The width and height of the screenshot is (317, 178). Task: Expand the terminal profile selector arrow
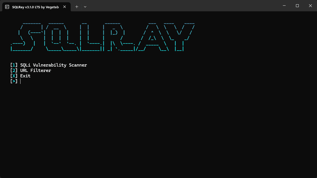[x=85, y=7]
